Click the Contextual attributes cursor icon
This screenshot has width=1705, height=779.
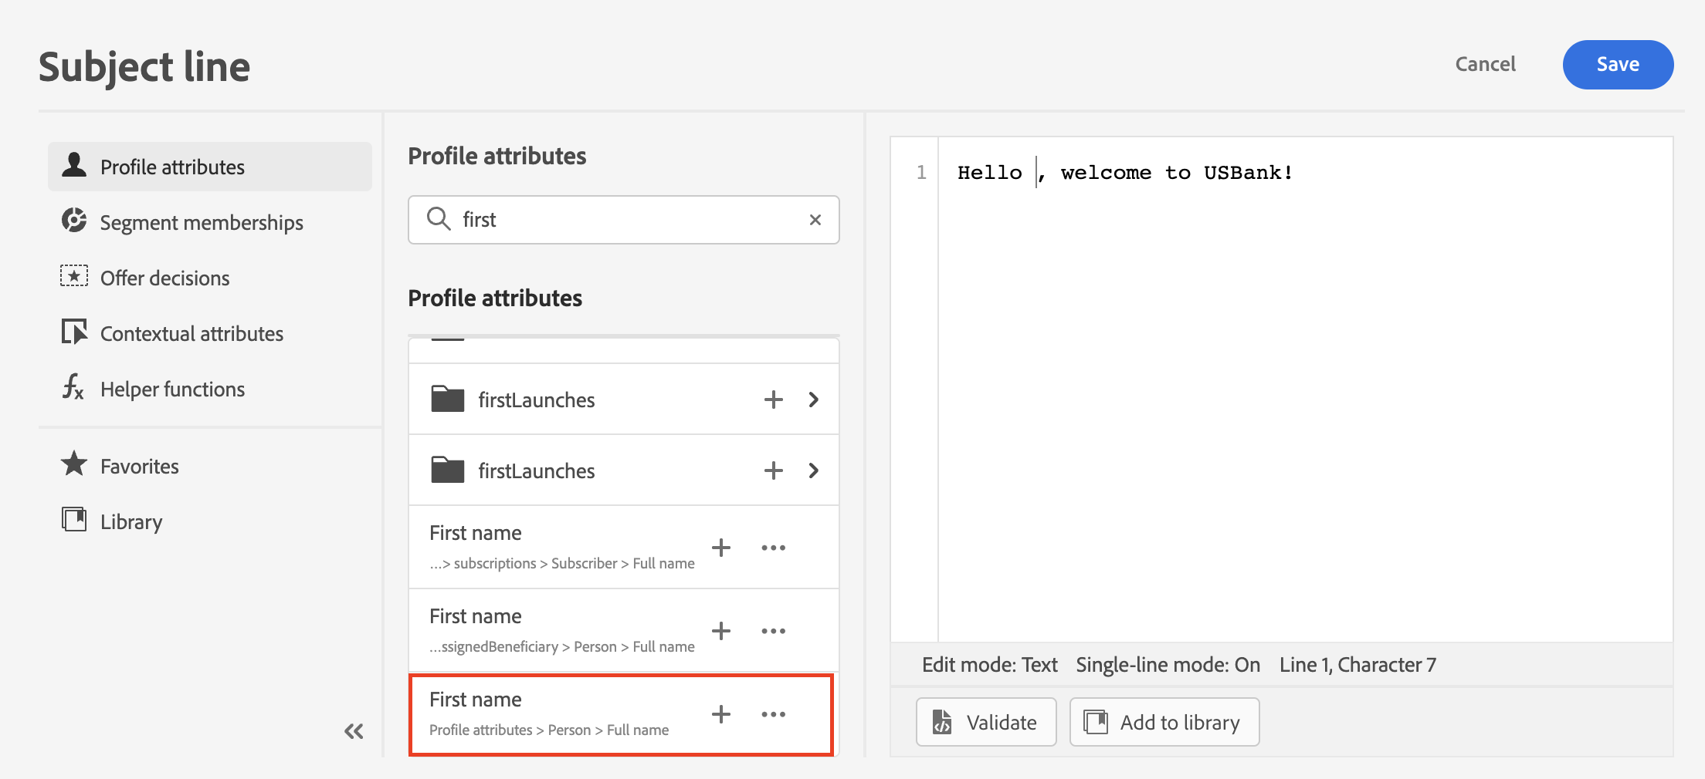(74, 332)
